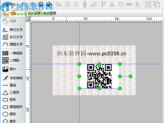This screenshot has width=164, height=123.
Task: Click the send-to-bottom layer stack icon
Action: 49,4
